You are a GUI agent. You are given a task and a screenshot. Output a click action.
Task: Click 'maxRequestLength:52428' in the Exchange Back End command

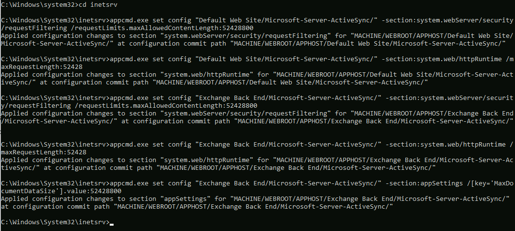pos(44,152)
